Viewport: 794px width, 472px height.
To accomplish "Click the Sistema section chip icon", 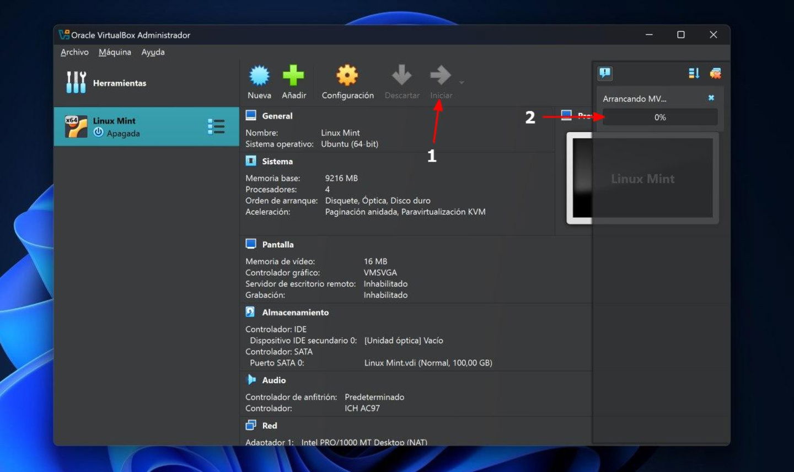I will [x=251, y=160].
